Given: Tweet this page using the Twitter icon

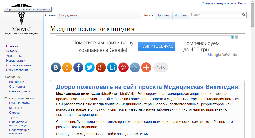Looking at the screenshot, I should point(90,67).
